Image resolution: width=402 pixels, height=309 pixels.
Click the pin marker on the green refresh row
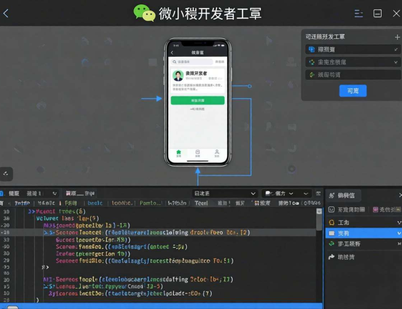click(399, 243)
